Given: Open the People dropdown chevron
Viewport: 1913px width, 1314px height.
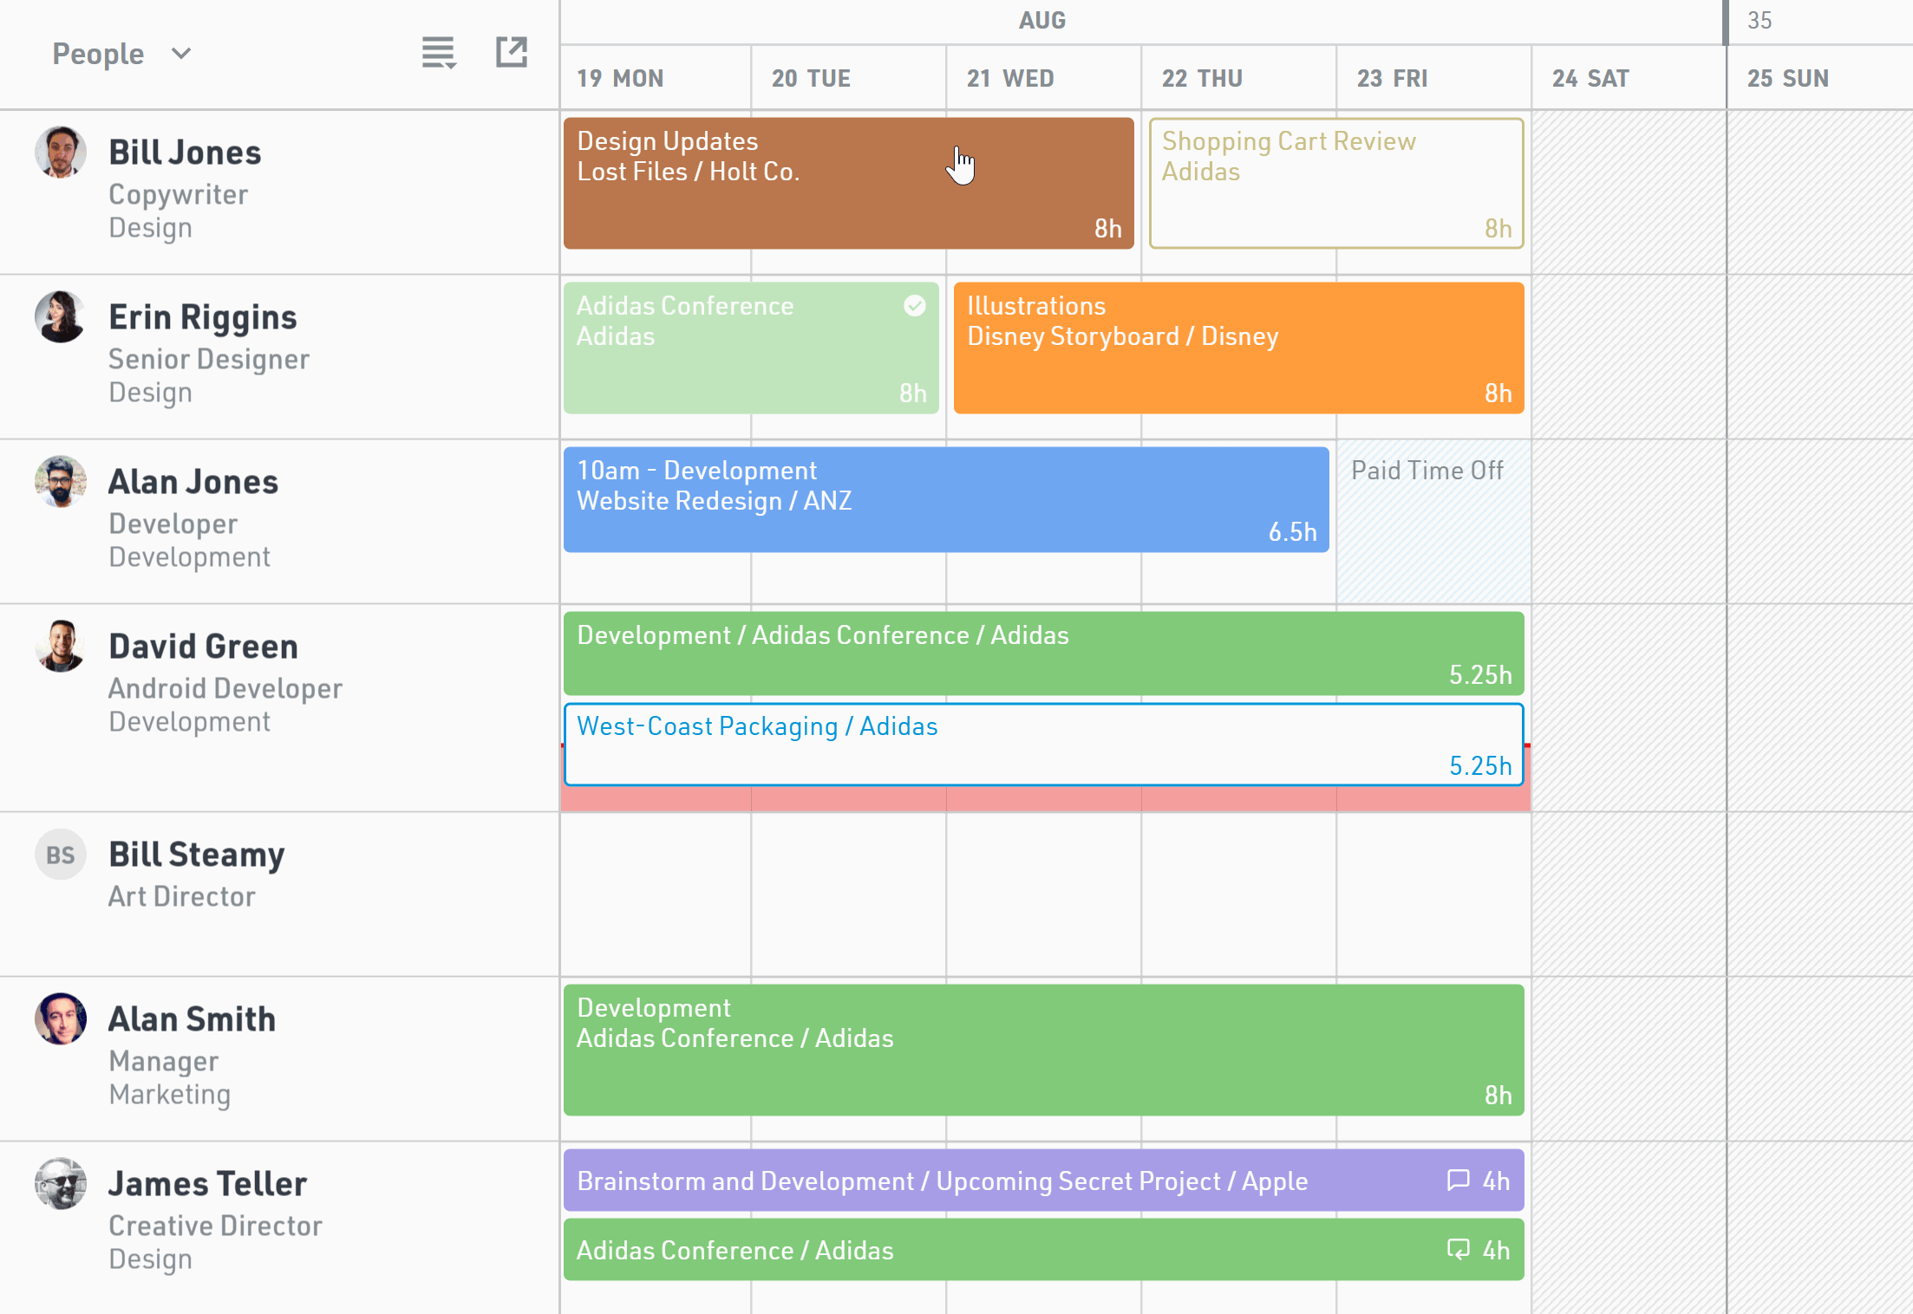Looking at the screenshot, I should [x=181, y=54].
